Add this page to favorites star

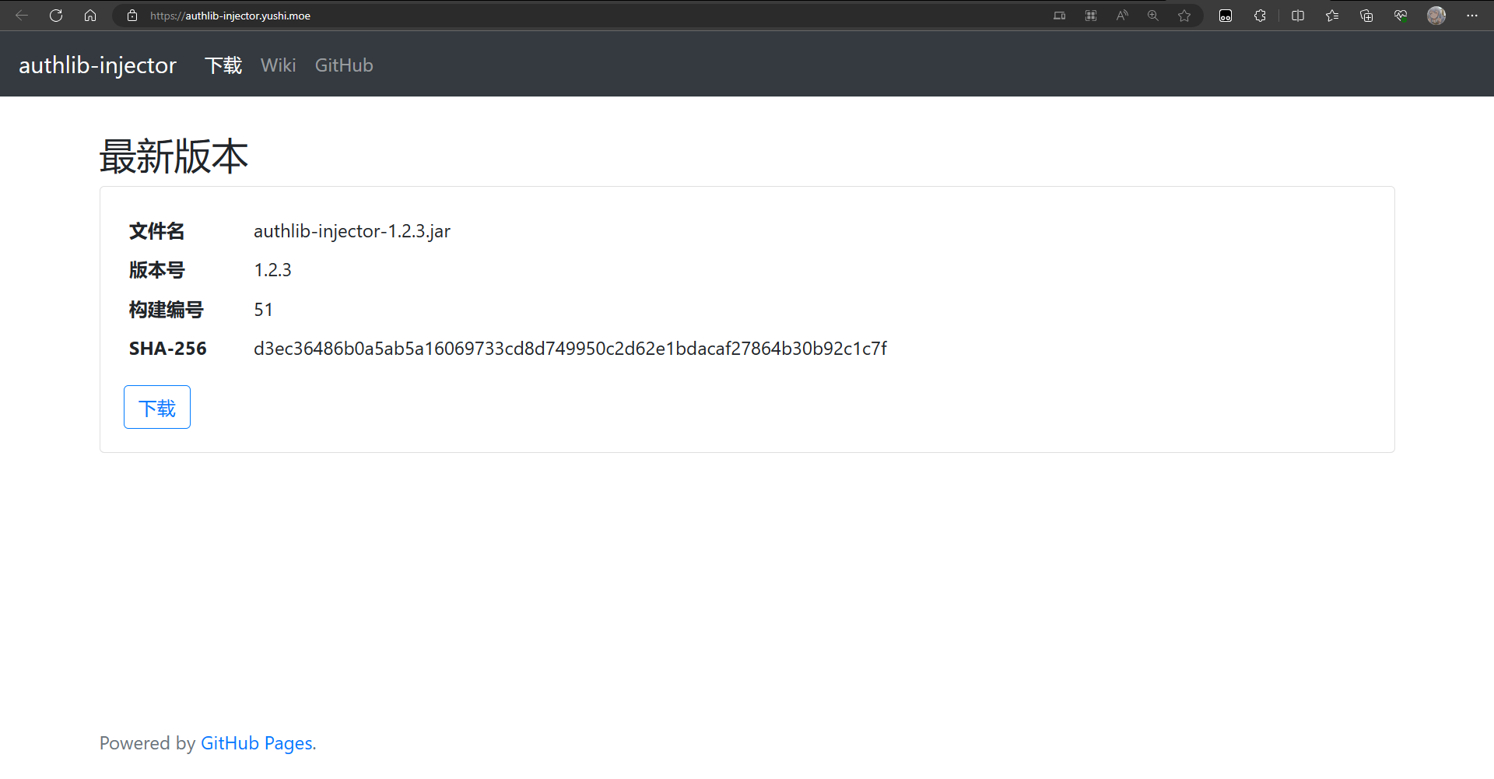tap(1184, 16)
